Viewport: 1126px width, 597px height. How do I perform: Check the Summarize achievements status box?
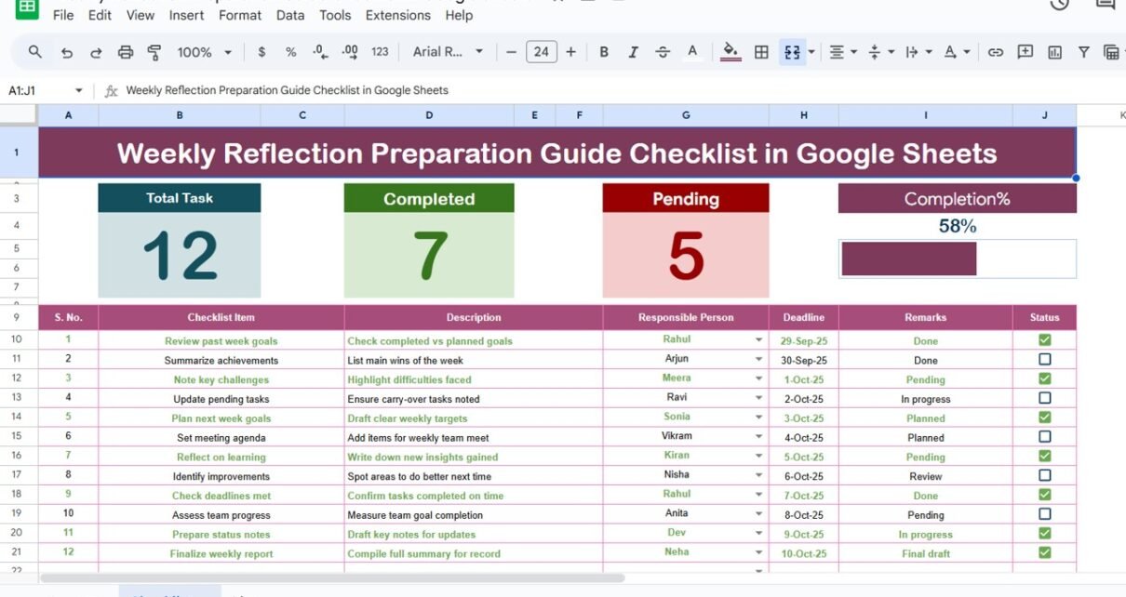point(1044,360)
